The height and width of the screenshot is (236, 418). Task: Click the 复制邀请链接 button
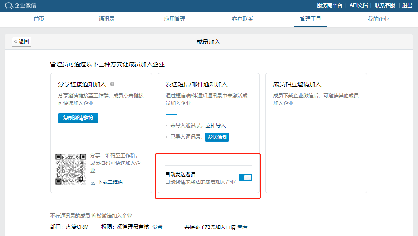point(78,118)
